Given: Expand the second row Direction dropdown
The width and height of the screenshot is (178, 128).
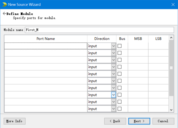Looking at the screenshot, I should tap(113, 53).
